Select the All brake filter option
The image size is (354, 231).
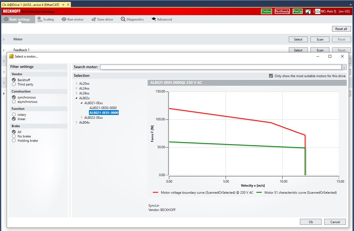(14, 132)
